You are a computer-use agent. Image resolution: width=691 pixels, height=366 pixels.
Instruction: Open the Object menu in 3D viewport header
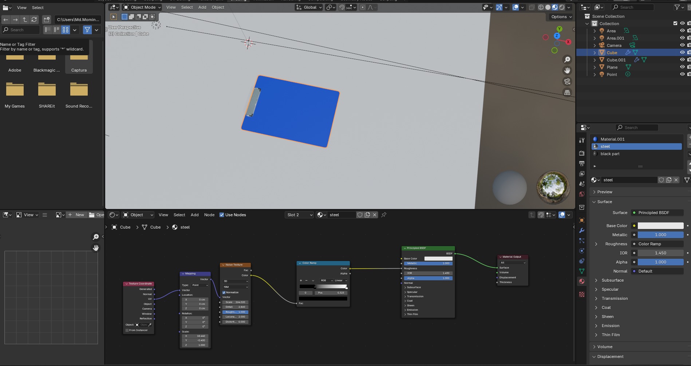218,7
